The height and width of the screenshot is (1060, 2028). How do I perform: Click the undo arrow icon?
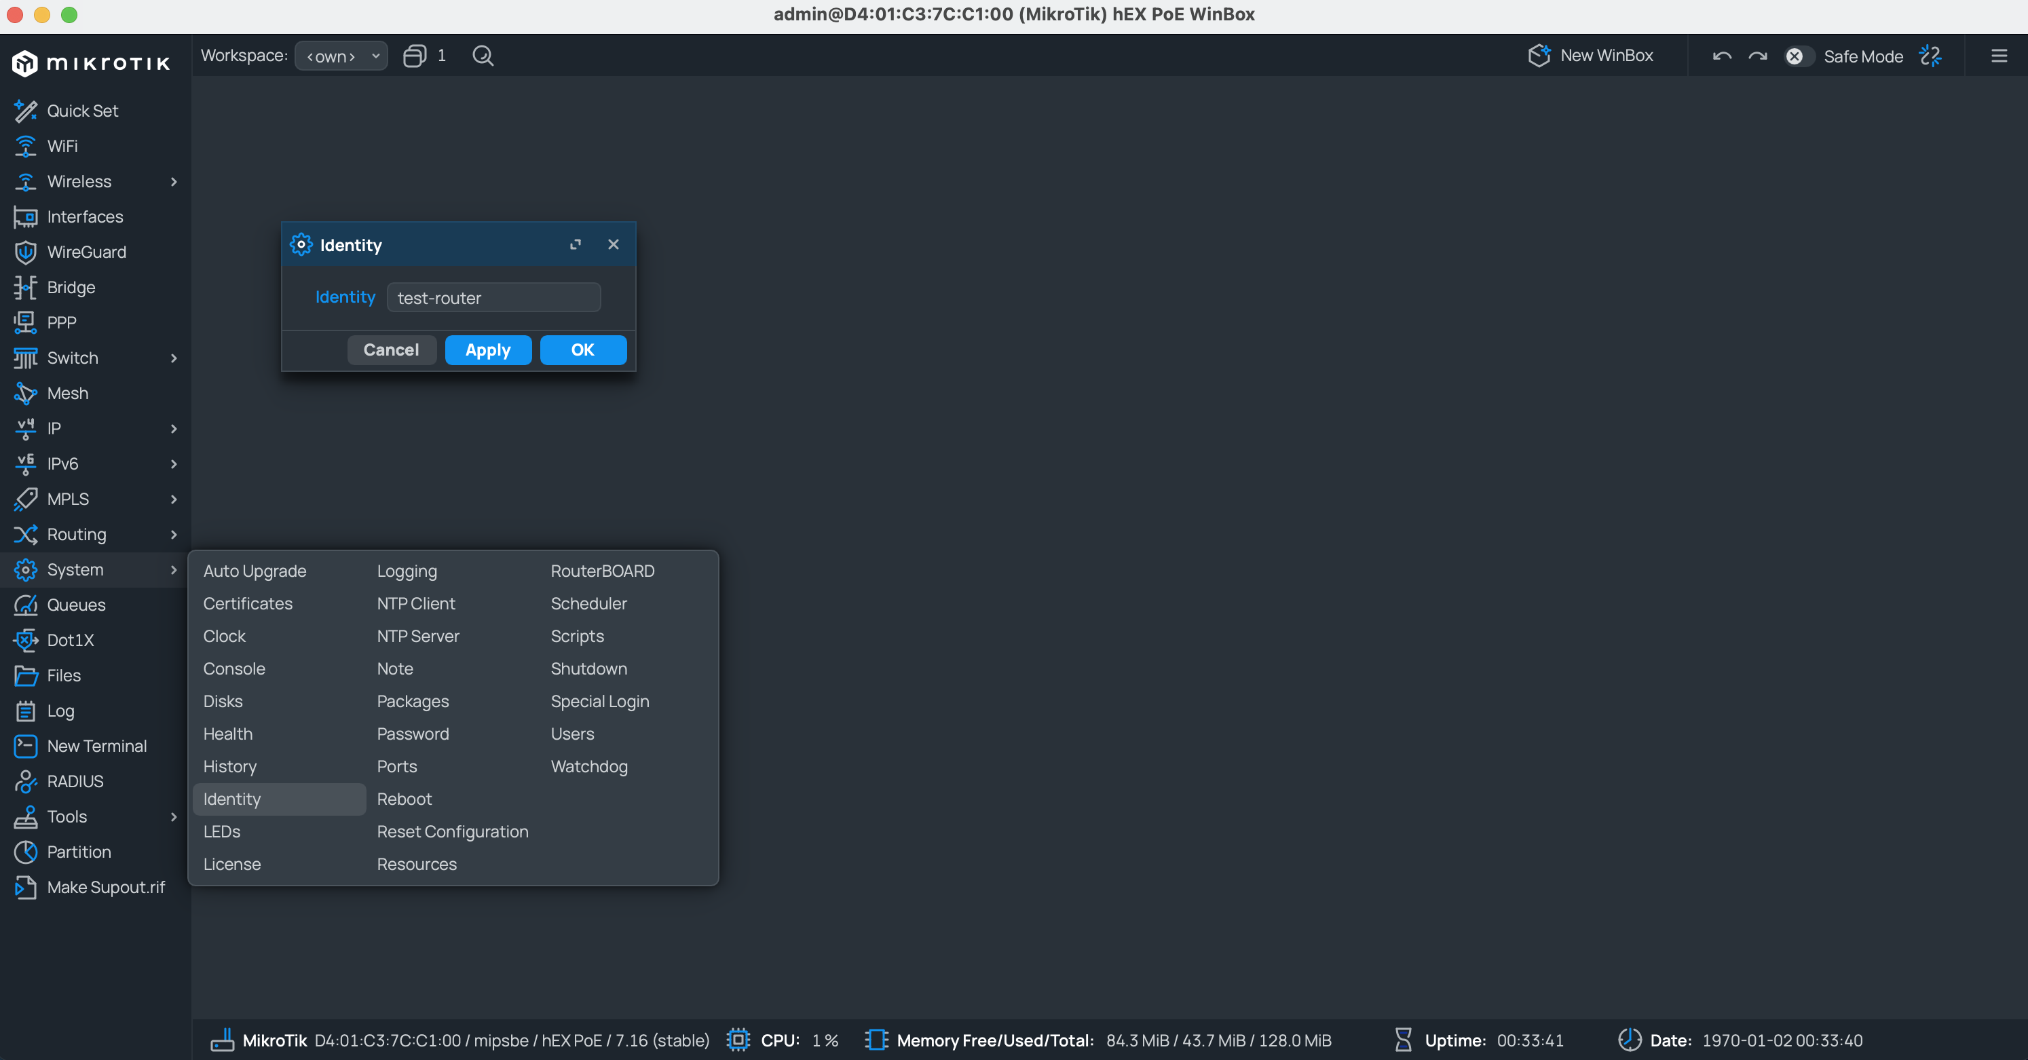(1722, 56)
